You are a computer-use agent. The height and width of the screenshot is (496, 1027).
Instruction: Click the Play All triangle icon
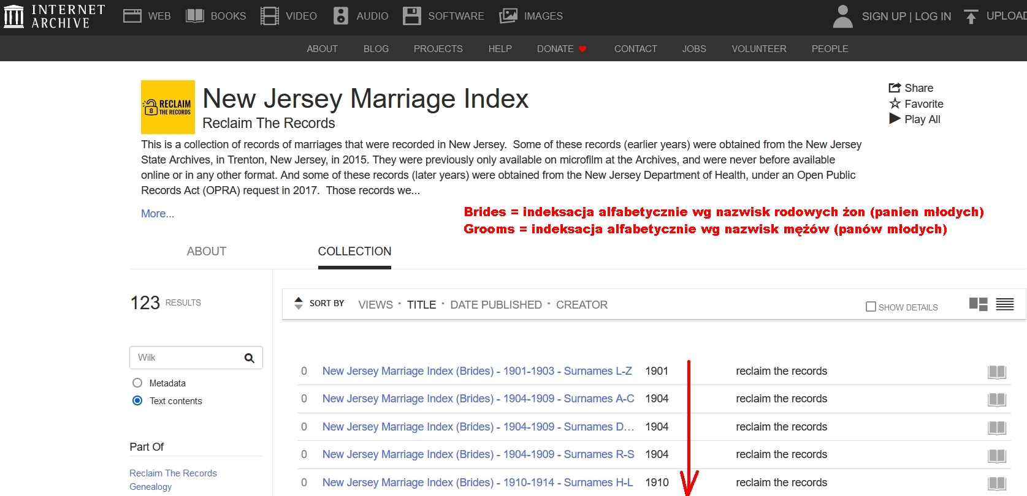pyautogui.click(x=895, y=119)
